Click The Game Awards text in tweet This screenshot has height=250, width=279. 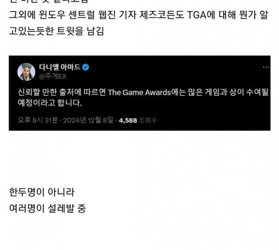point(139,92)
